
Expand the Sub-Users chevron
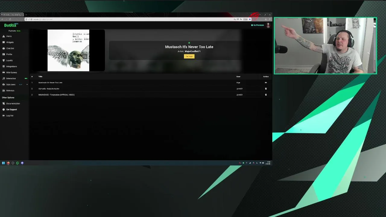(27, 84)
